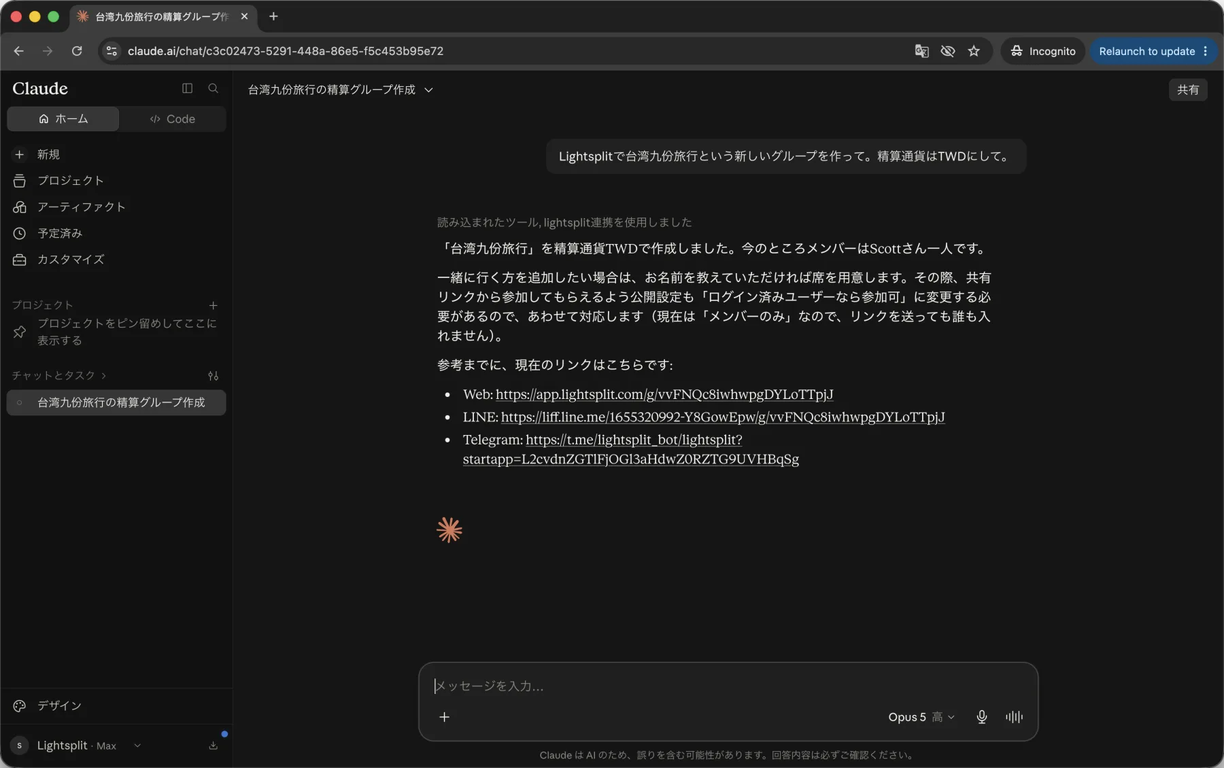The height and width of the screenshot is (768, 1224).
Task: Click the Incognito indicator
Action: [1042, 51]
